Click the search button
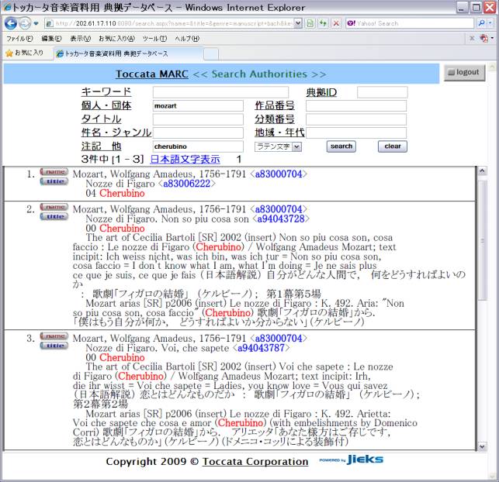 click(341, 146)
